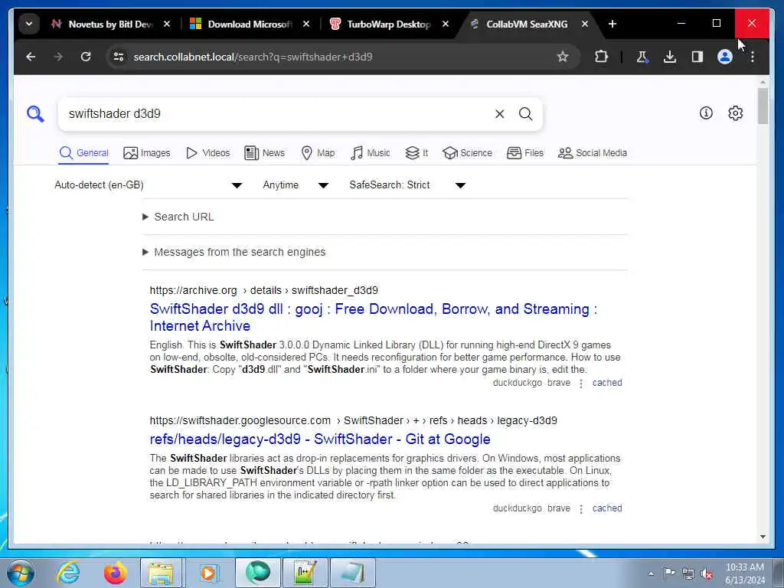Viewport: 784px width, 588px height.
Task: Switch to TurboWarp Desktop tab
Action: pyautogui.click(x=388, y=24)
